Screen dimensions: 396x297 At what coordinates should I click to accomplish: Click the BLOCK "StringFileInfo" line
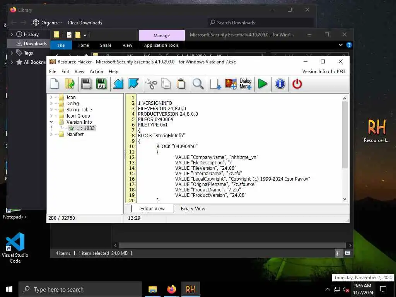(161, 136)
